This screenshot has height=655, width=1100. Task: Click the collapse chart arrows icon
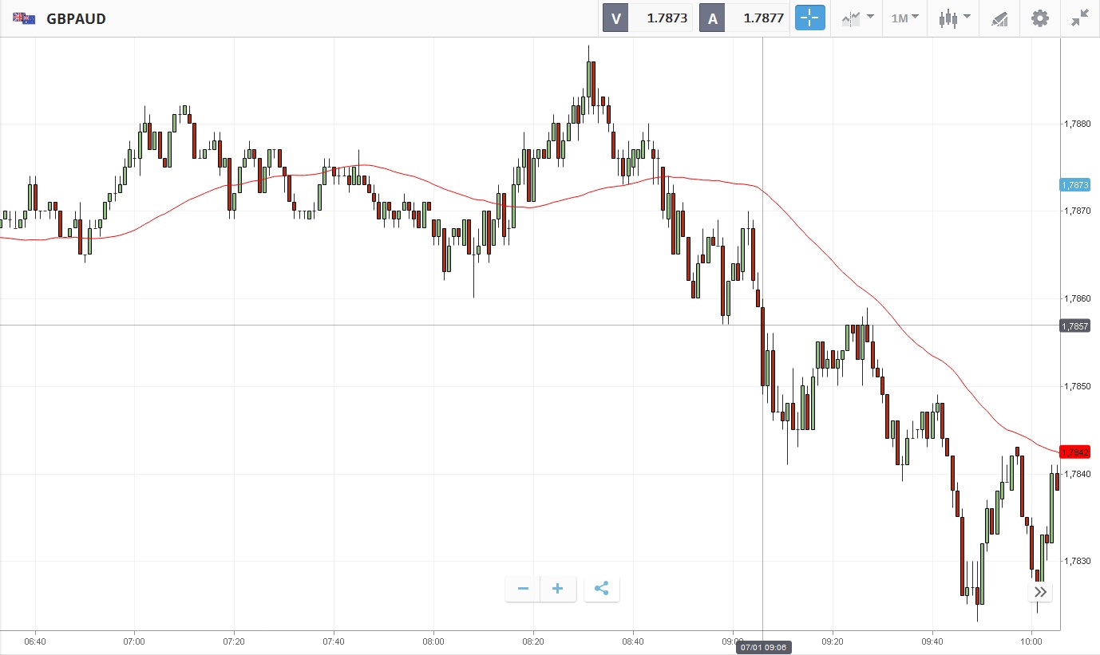coord(1080,18)
